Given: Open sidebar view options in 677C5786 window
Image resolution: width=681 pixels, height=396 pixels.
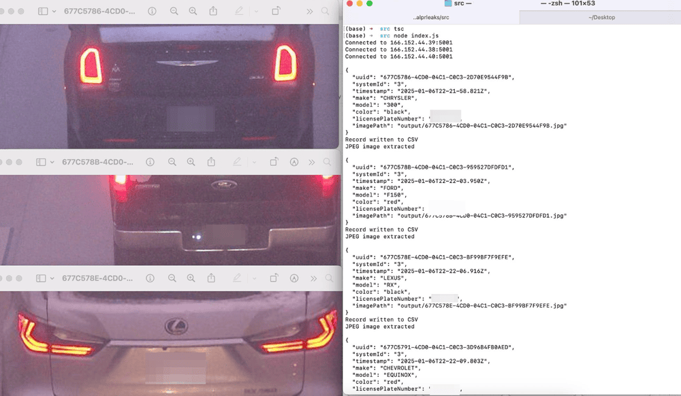Looking at the screenshot, I should [x=54, y=12].
